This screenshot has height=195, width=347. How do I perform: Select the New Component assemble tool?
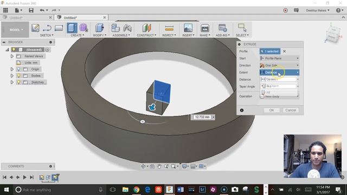point(115,28)
